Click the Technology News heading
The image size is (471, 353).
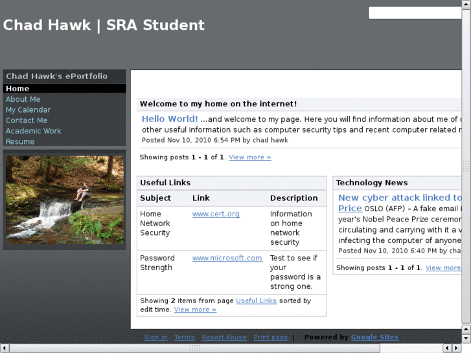tap(372, 183)
